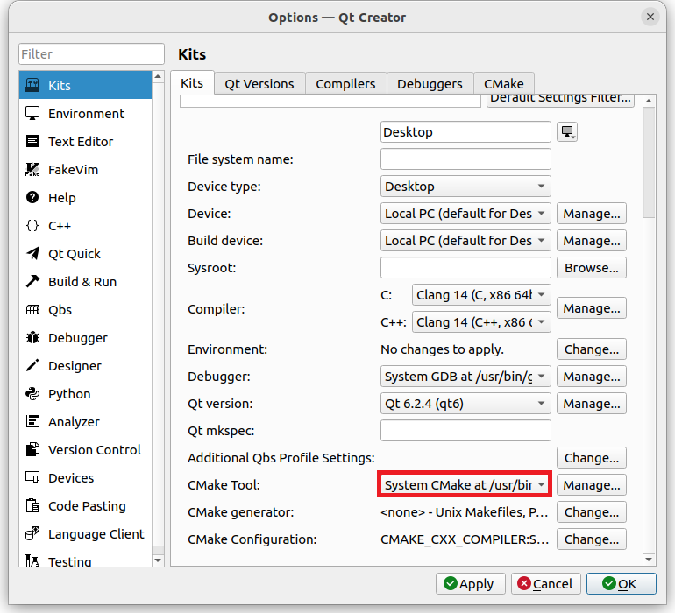The width and height of the screenshot is (675, 613).
Task: Click Browse button for Sysroot
Action: 592,268
